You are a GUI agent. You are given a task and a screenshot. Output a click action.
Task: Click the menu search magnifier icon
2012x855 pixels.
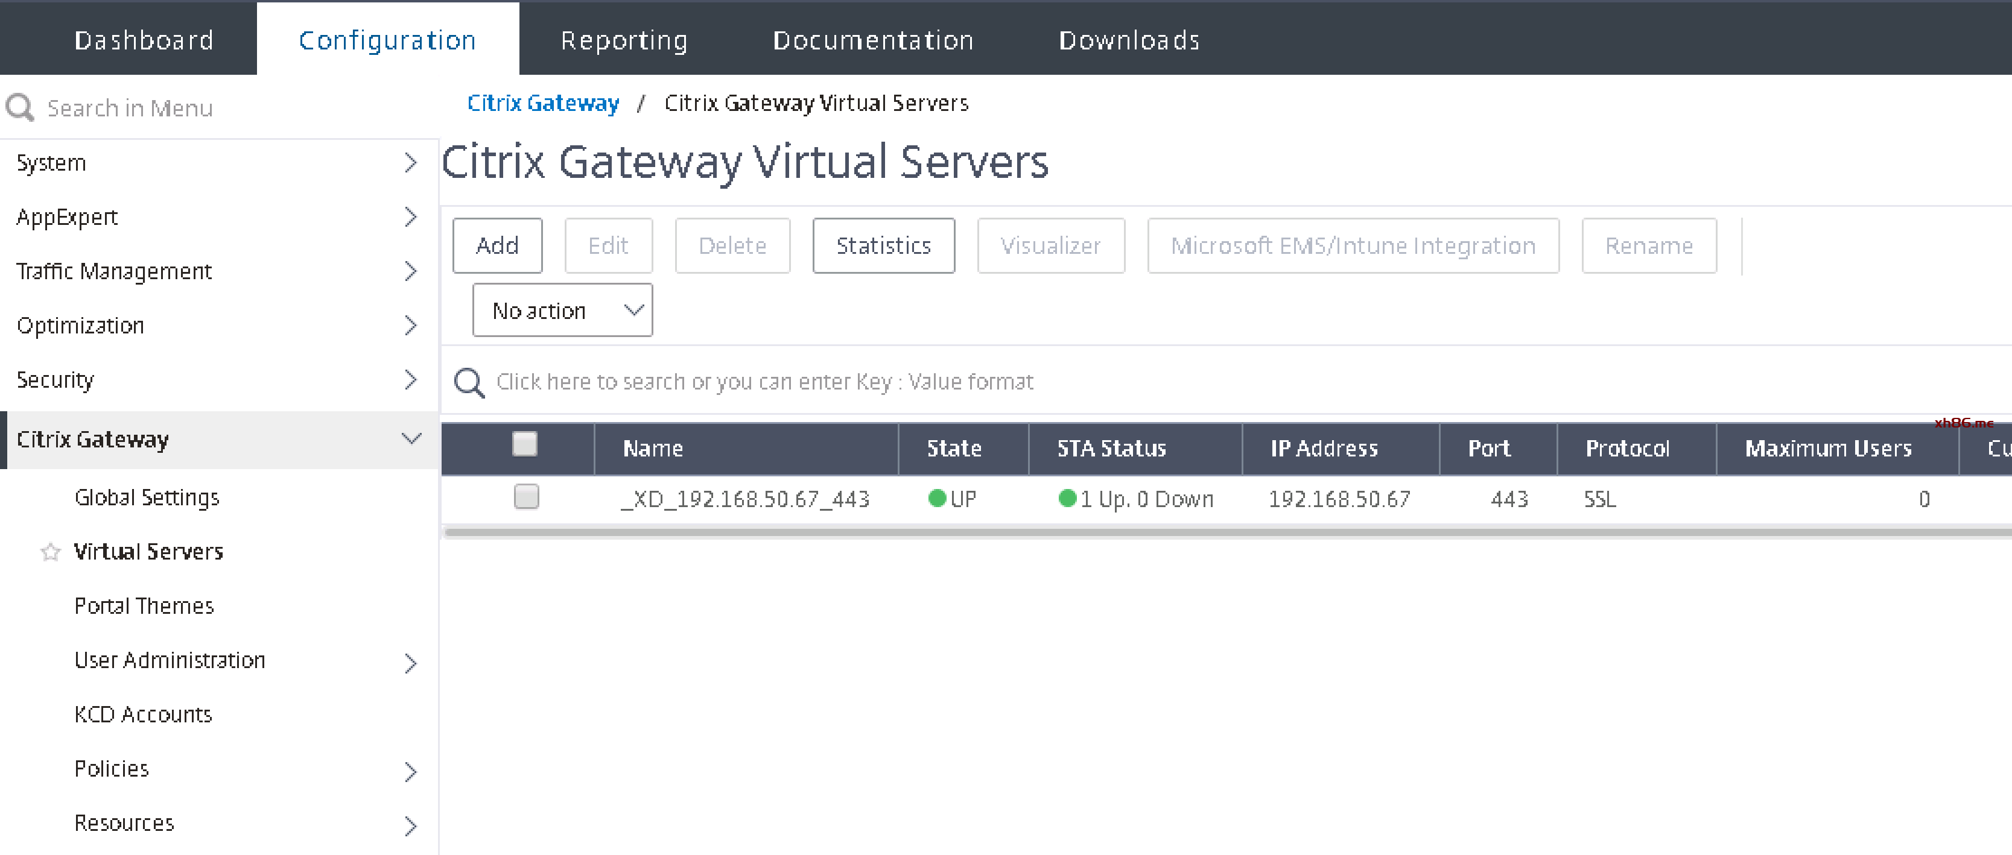tap(21, 108)
